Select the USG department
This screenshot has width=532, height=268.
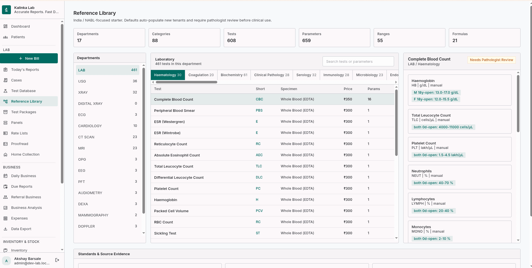(x=108, y=81)
